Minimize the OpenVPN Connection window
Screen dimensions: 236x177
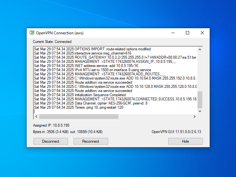[x=173, y=33]
